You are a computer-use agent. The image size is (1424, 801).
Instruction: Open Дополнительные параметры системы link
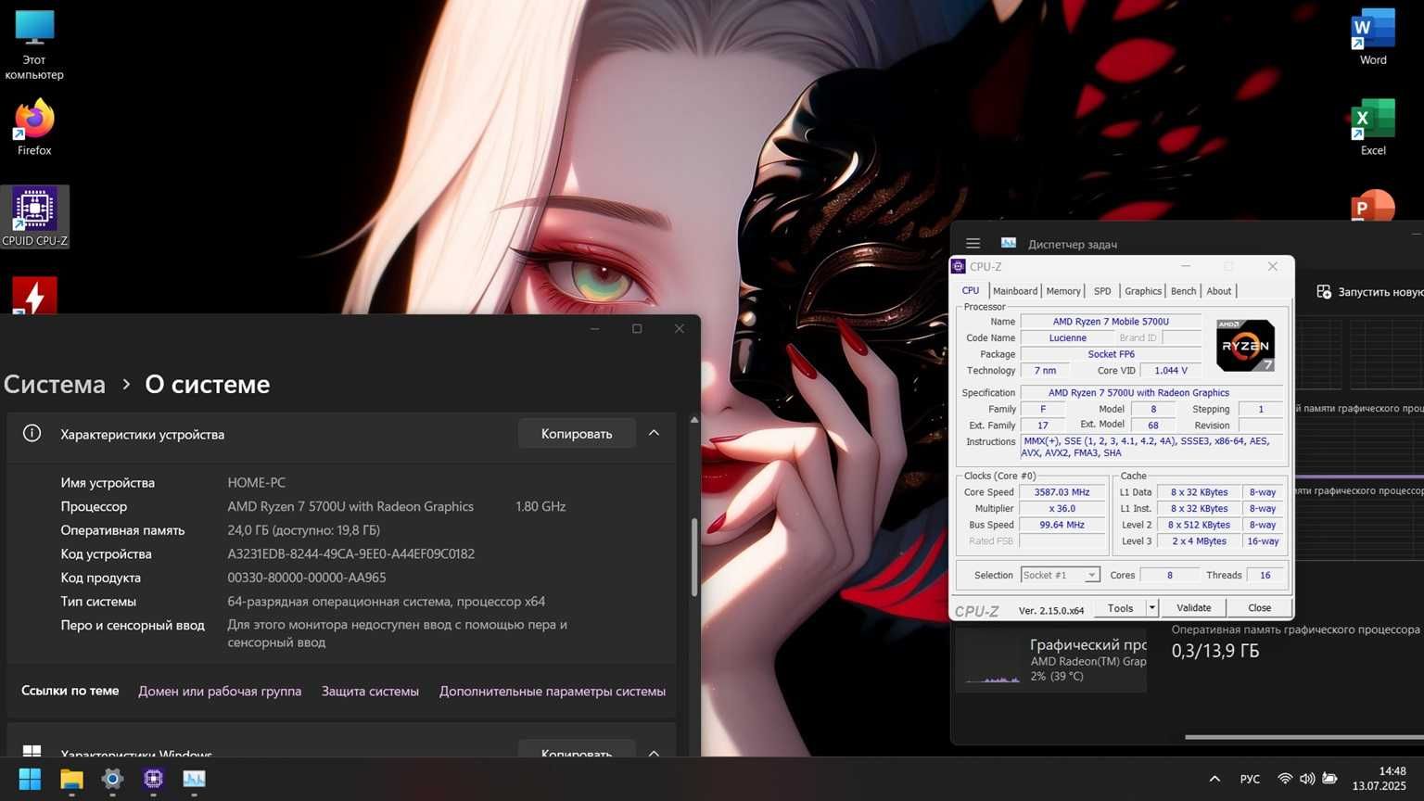pyautogui.click(x=553, y=691)
